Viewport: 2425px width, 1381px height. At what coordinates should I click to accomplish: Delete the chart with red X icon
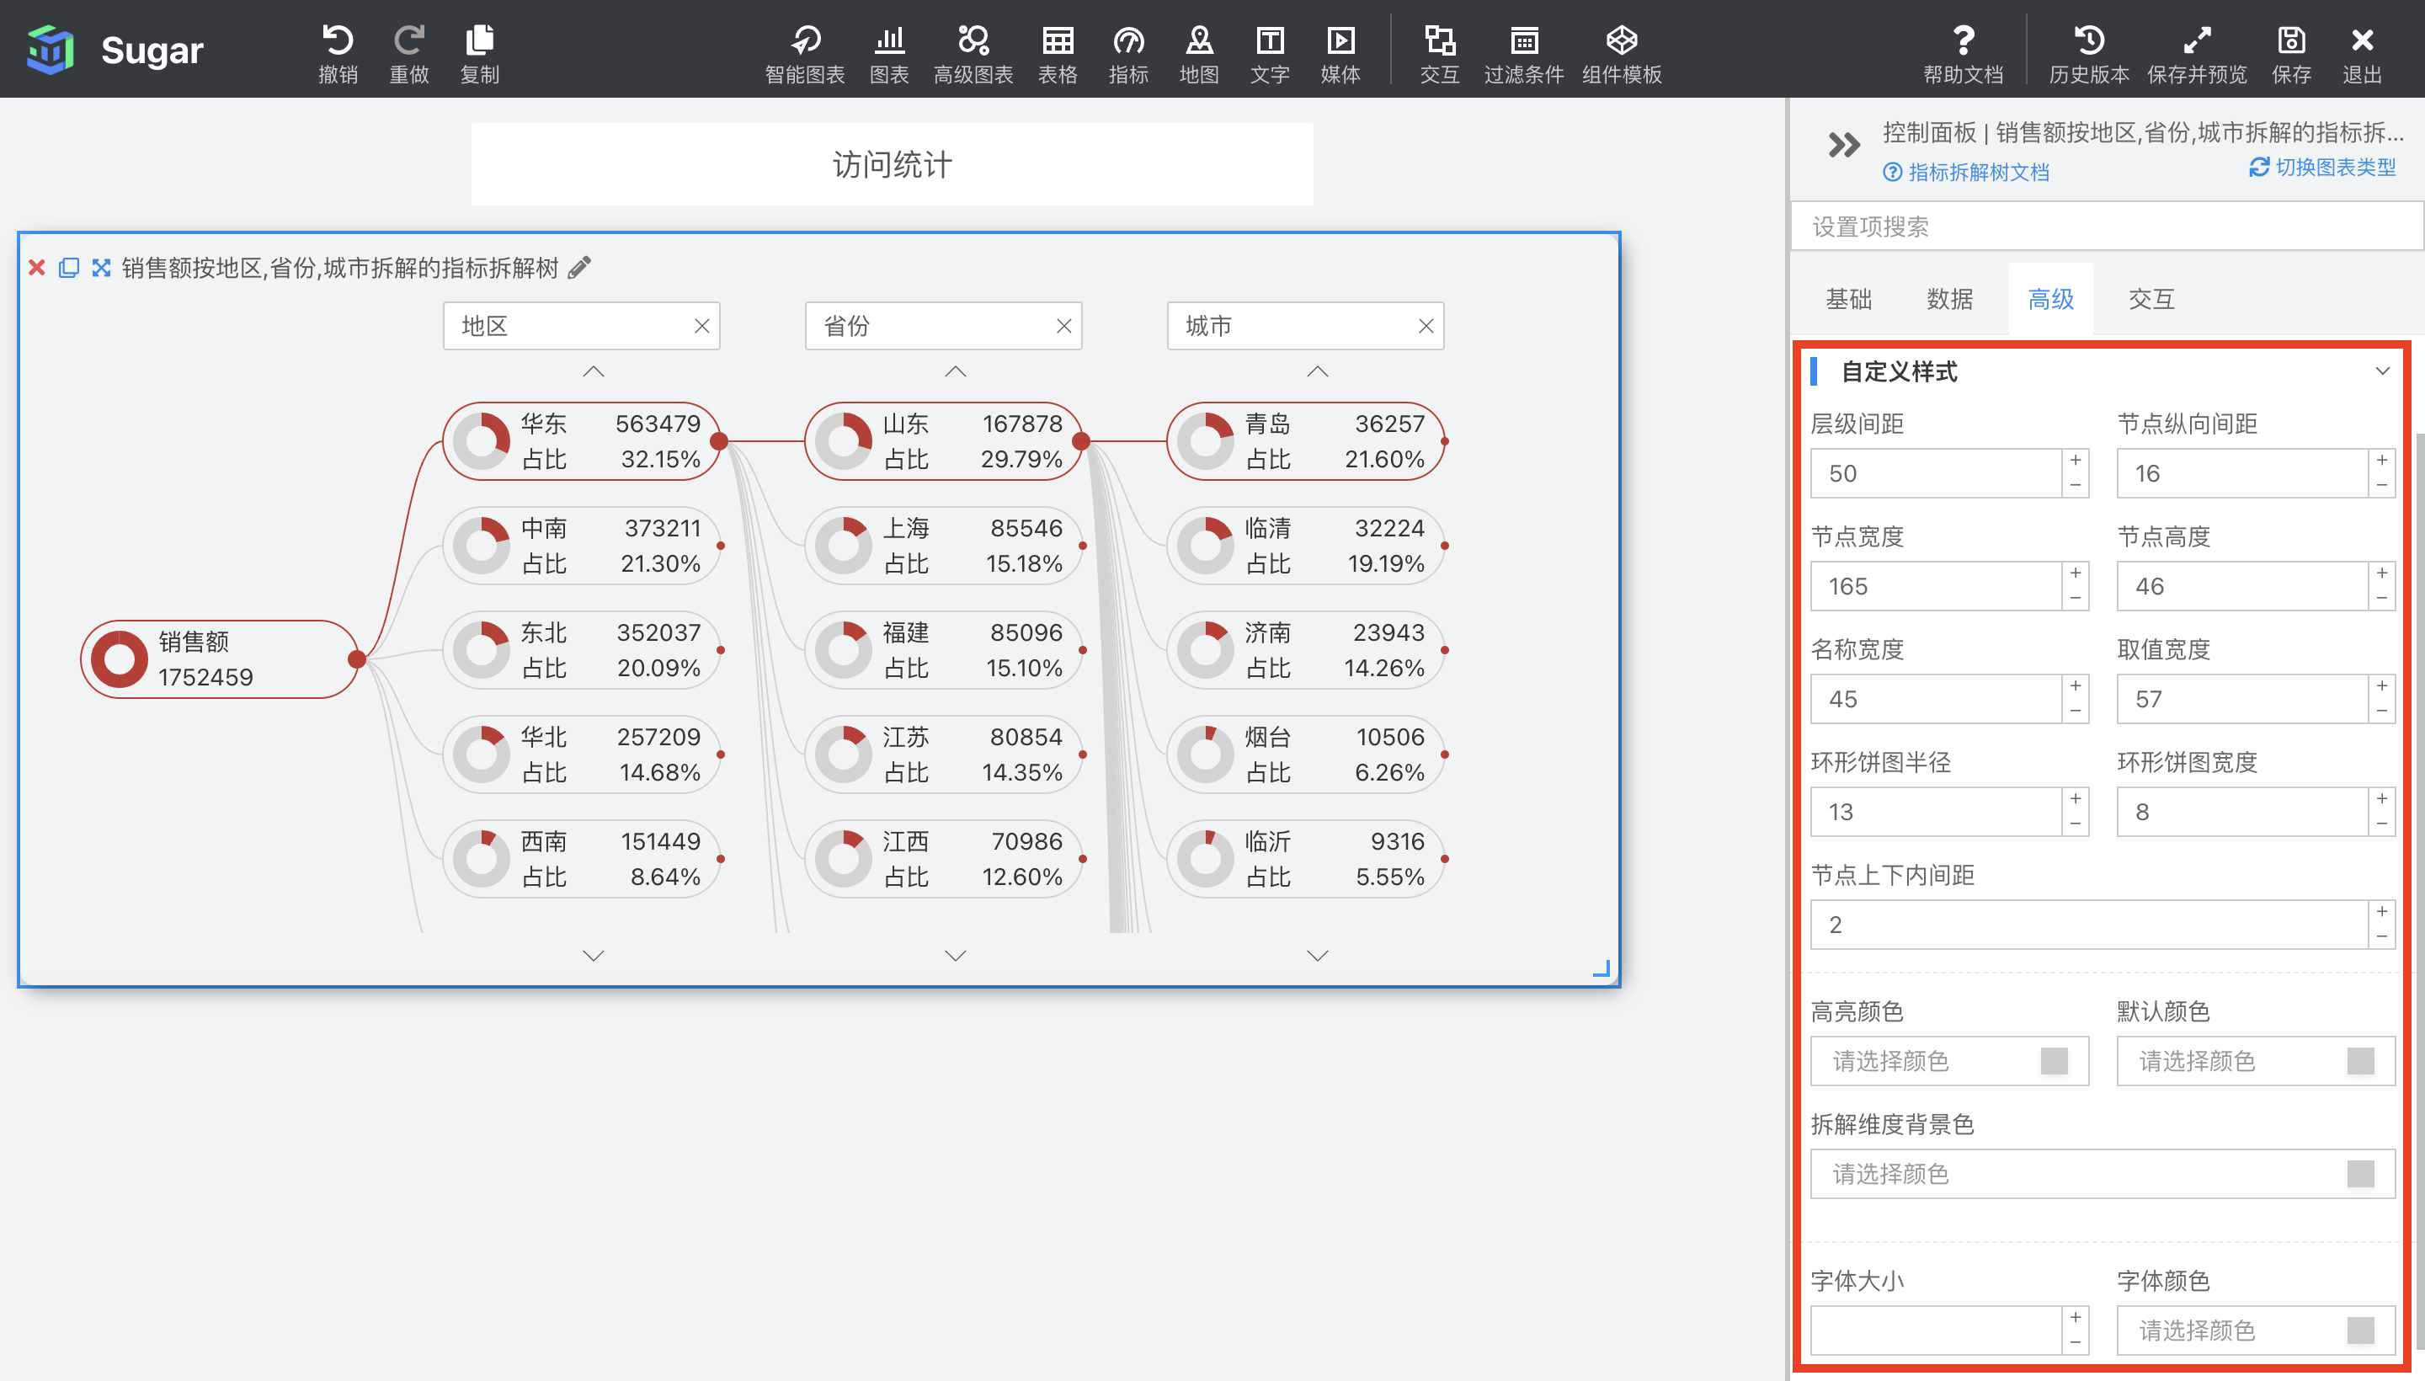click(x=37, y=268)
